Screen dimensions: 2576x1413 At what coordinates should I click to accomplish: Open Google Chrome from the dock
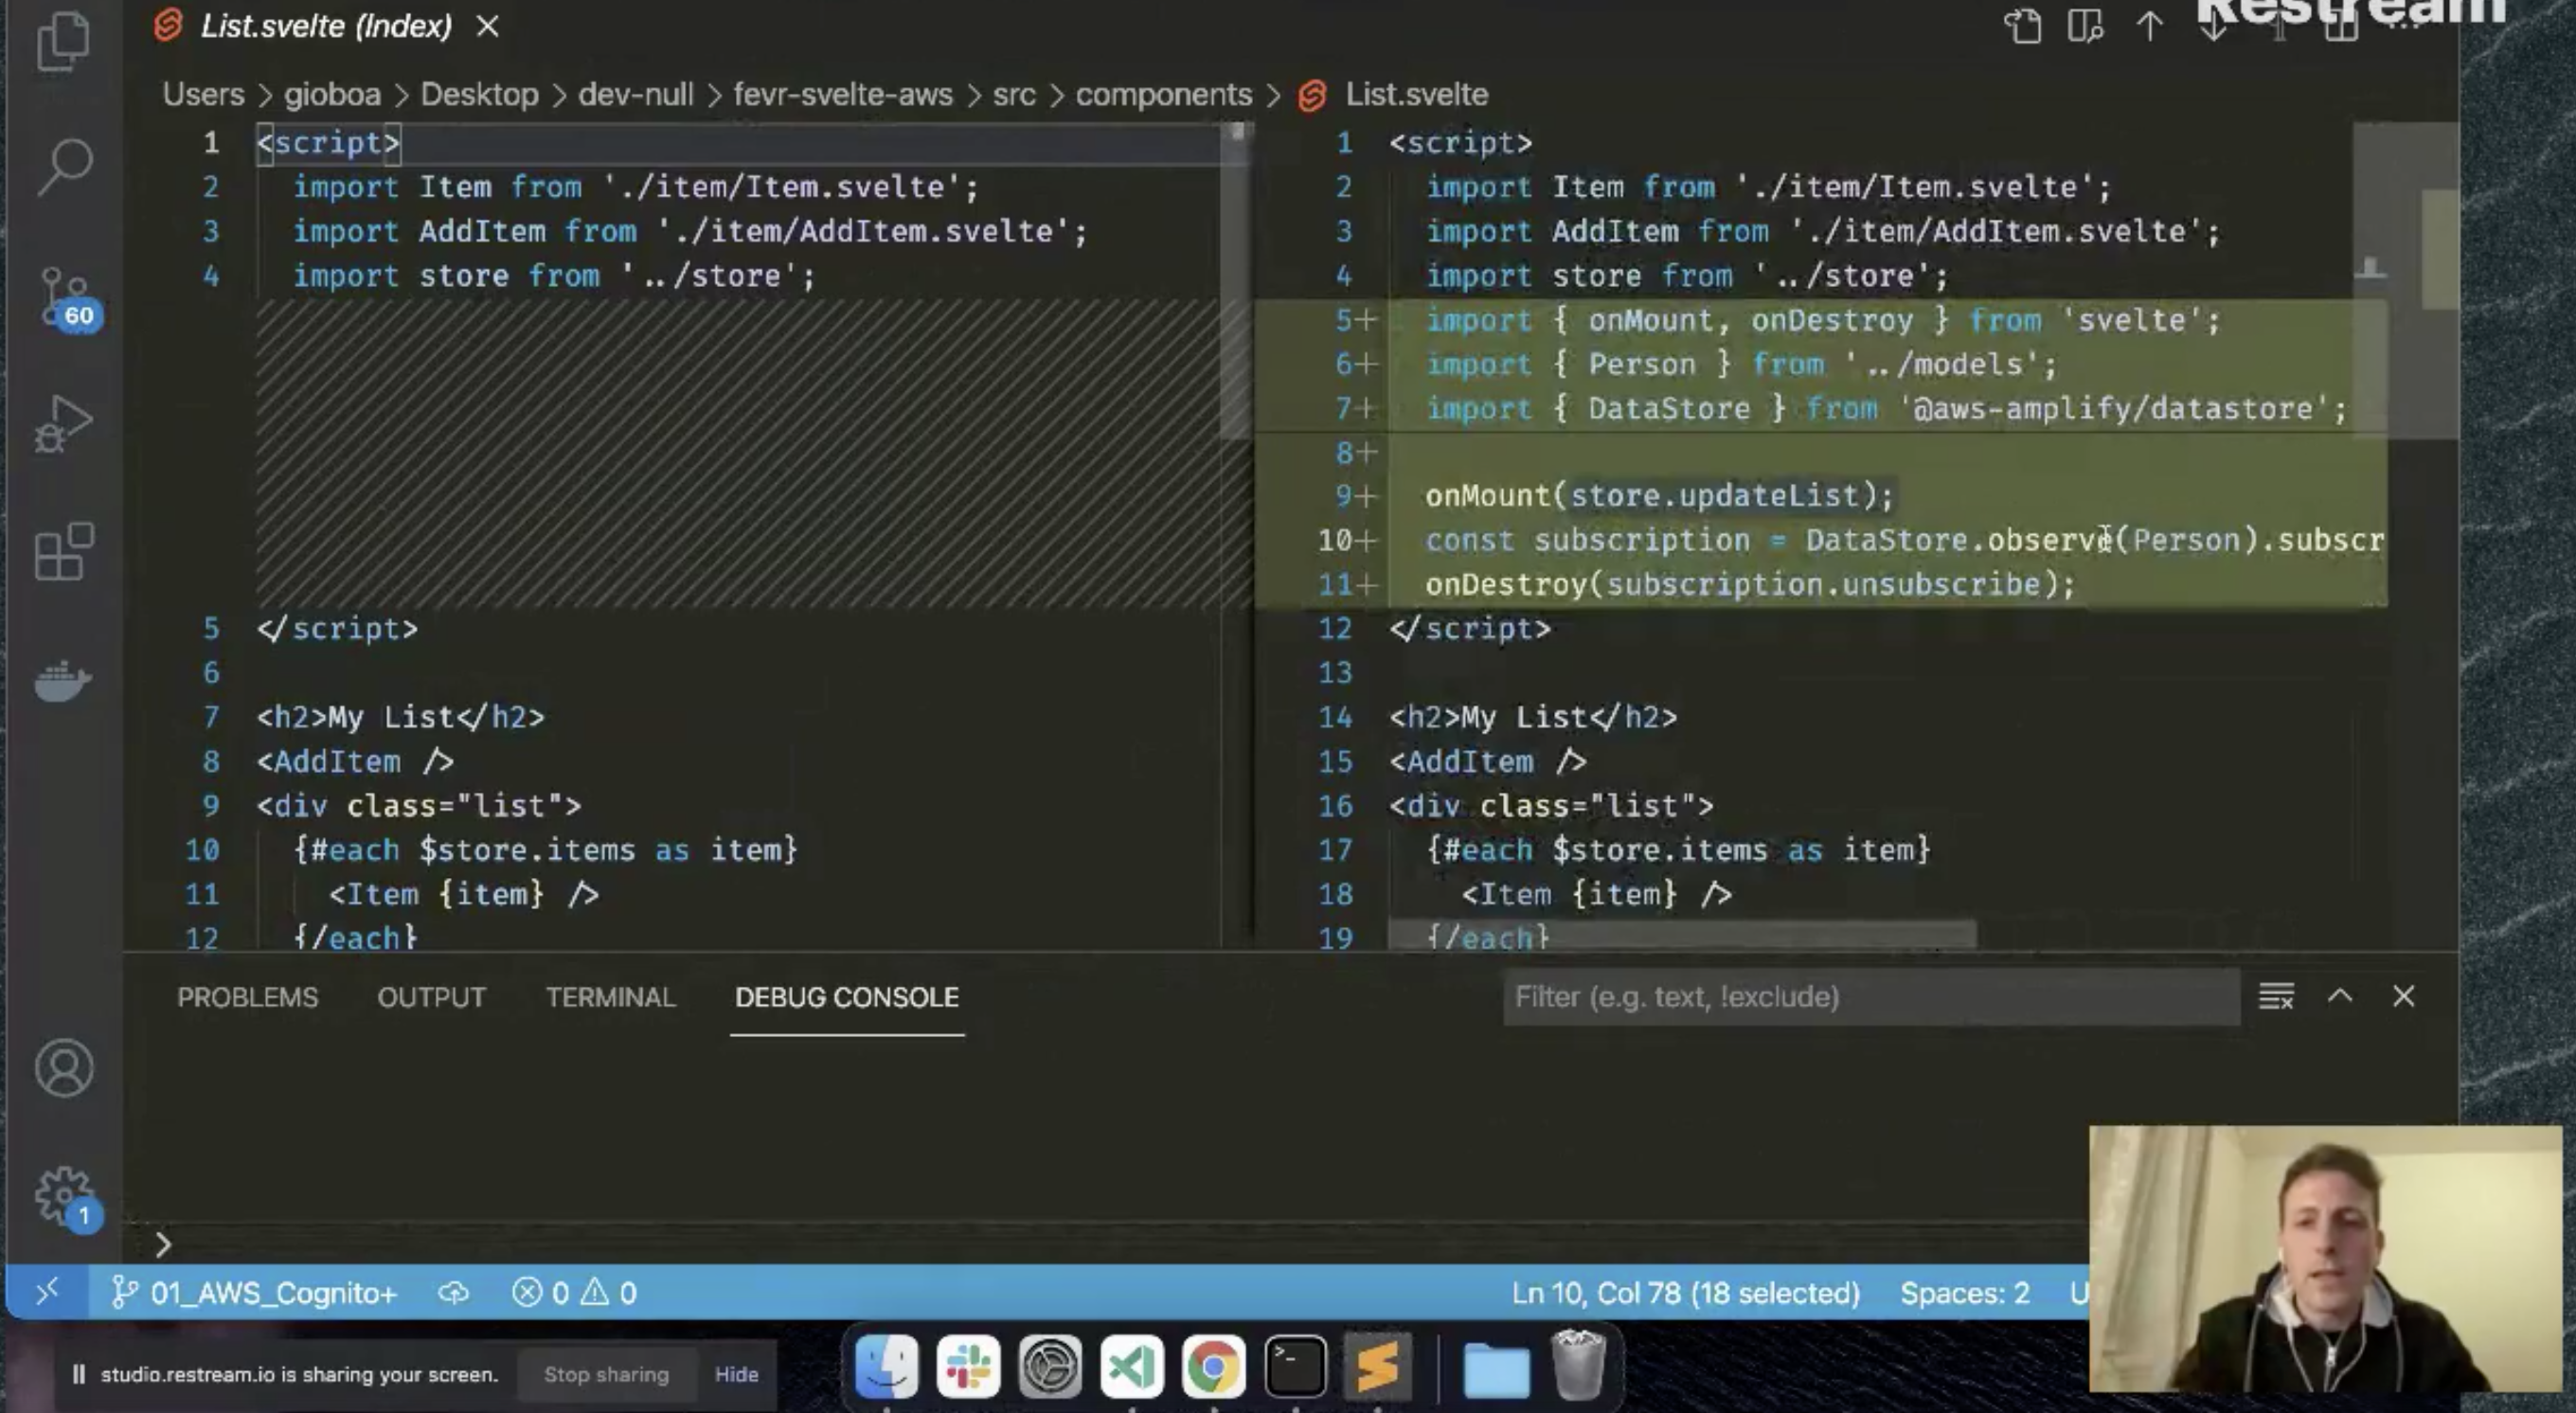[1213, 1366]
